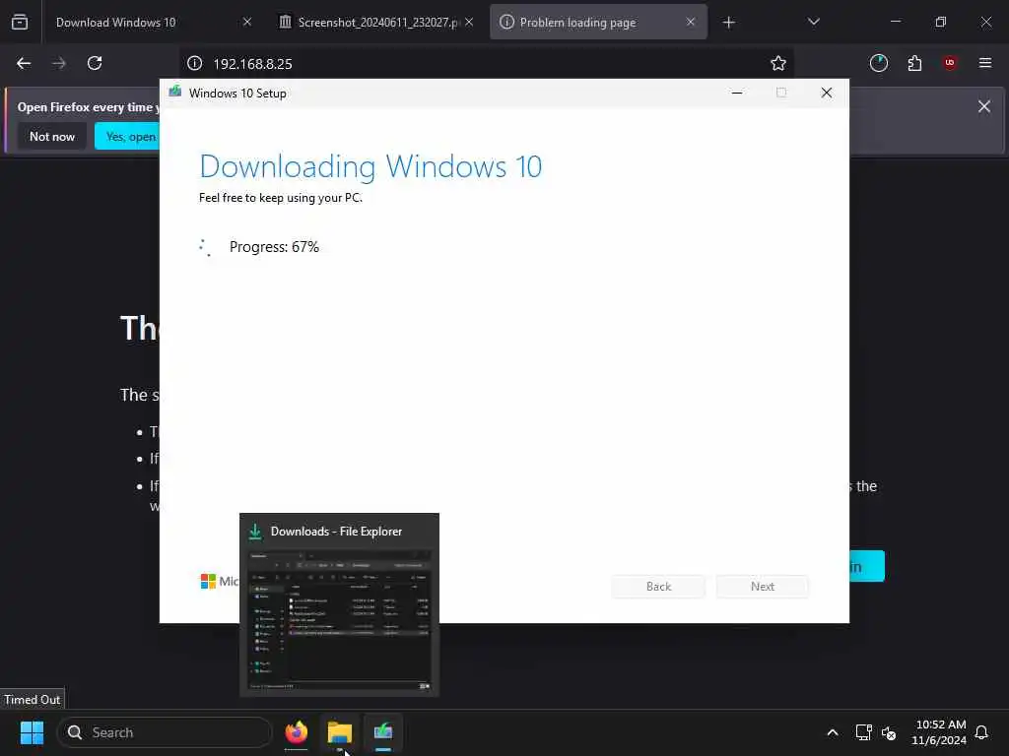1009x756 pixels.
Task: Click Not now on Firefox prompt
Action: tap(52, 136)
